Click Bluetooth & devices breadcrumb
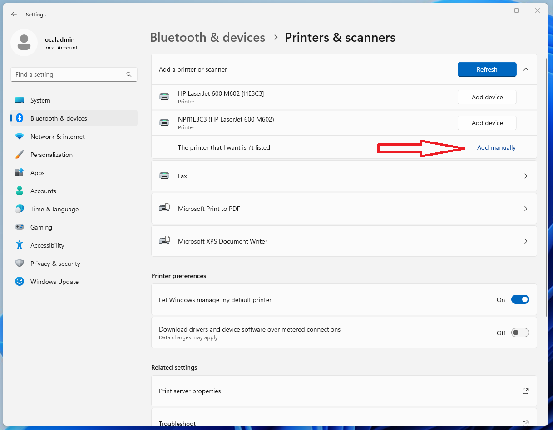The width and height of the screenshot is (553, 430). tap(207, 37)
